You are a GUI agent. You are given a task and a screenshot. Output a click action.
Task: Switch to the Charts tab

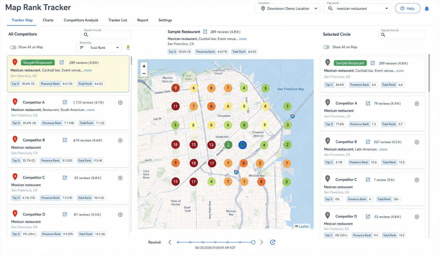pos(48,20)
